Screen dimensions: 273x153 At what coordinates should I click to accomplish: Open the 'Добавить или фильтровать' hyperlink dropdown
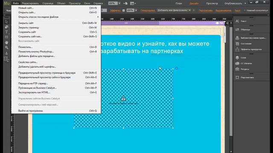(174, 10)
